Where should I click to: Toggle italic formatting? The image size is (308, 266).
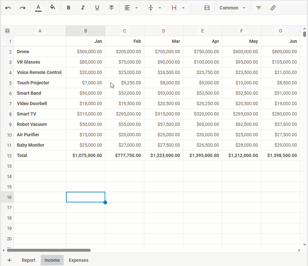[x=83, y=8]
